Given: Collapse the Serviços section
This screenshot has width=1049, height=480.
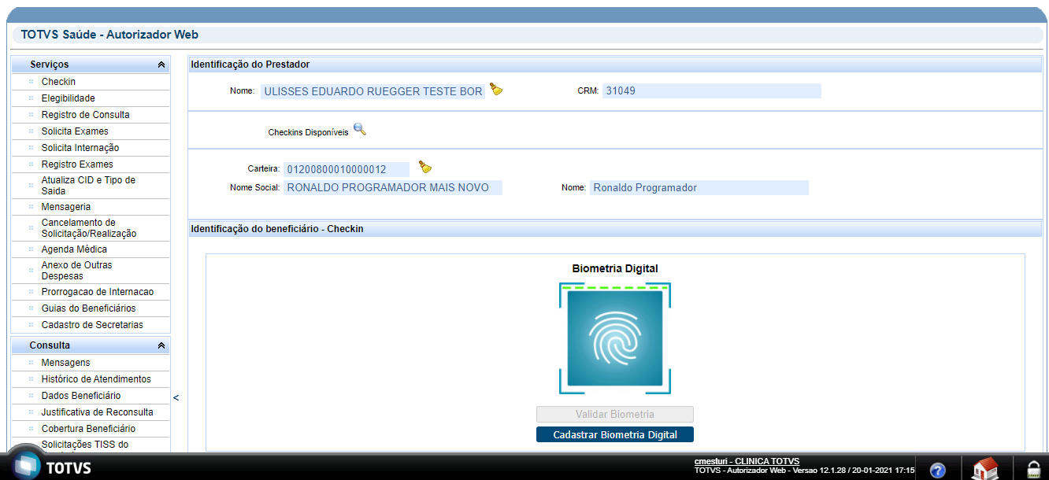Looking at the screenshot, I should [x=161, y=65].
